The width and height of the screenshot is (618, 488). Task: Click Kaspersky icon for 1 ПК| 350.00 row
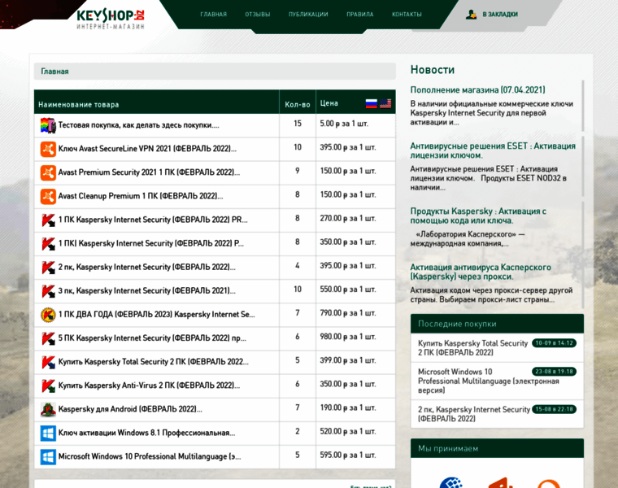coord(48,244)
